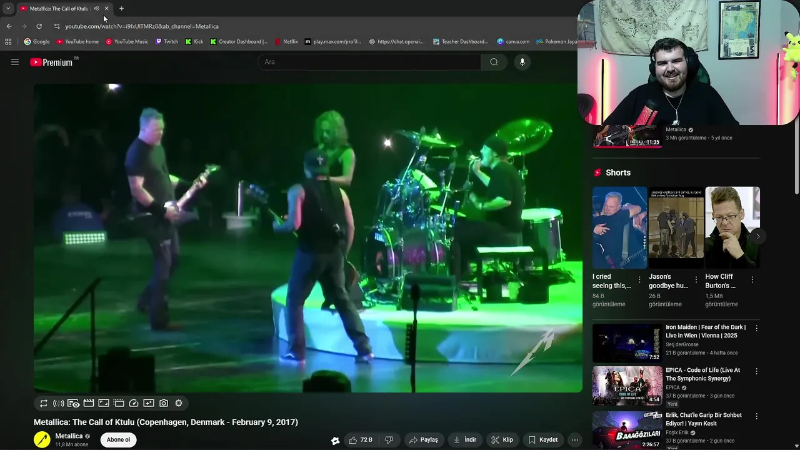The image size is (800, 450).
Task: Open the tab search dropdown arrow
Action: point(8,9)
